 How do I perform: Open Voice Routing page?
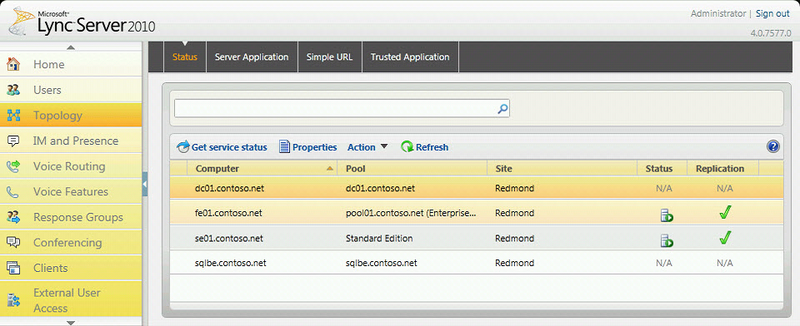pyautogui.click(x=71, y=166)
